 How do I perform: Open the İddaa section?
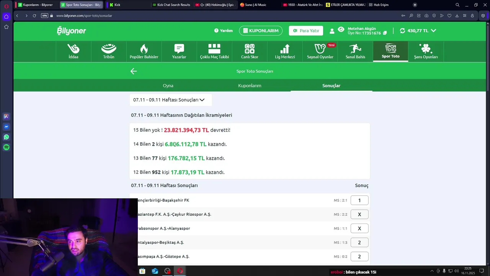73,51
